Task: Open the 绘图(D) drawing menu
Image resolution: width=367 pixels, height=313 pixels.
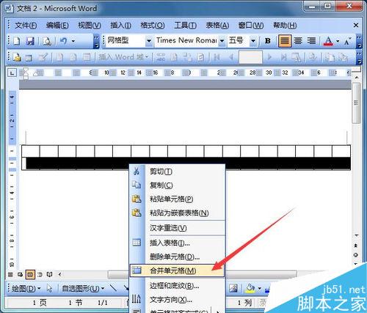Action: (26, 289)
